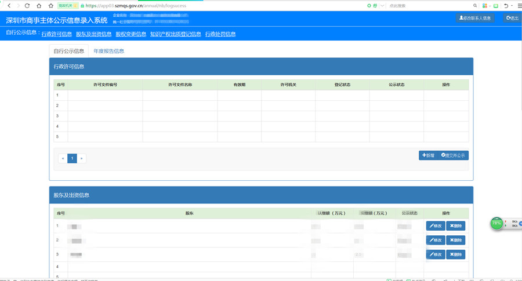Click 删除 for shareholder row 3
The image size is (522, 281).
[456, 254]
